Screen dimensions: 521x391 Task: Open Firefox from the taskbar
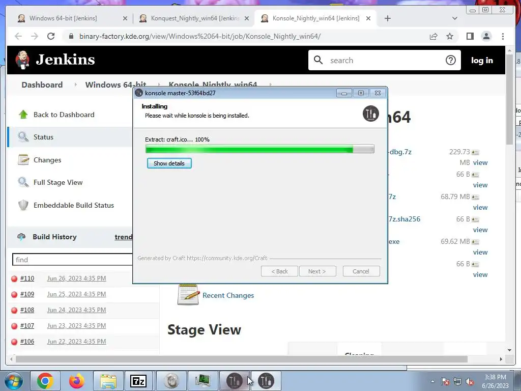76,381
